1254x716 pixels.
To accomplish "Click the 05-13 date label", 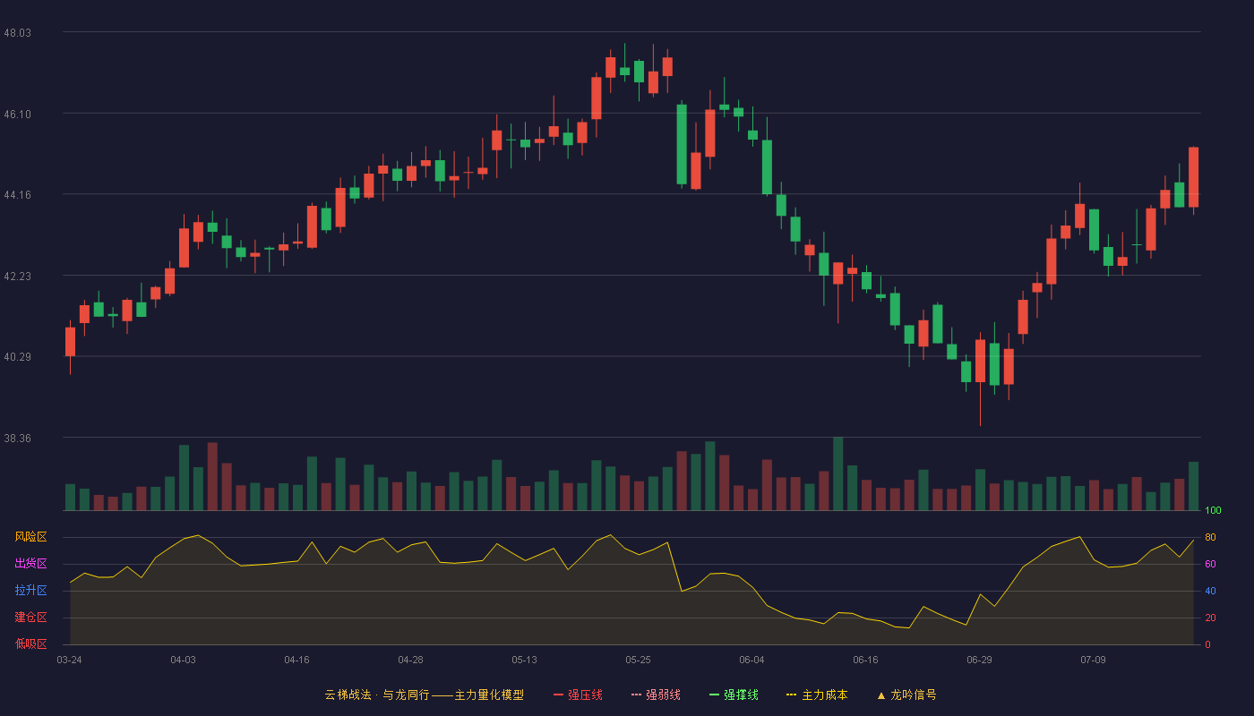I will coord(524,660).
